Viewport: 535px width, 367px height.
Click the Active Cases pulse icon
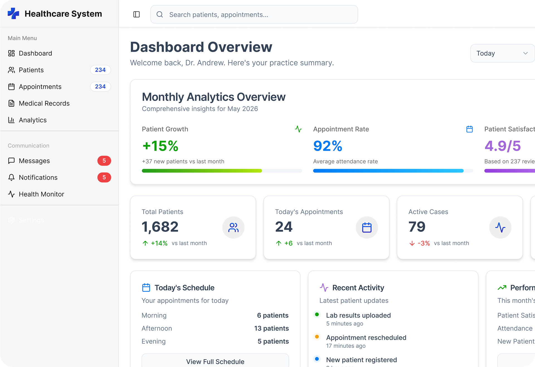point(500,227)
